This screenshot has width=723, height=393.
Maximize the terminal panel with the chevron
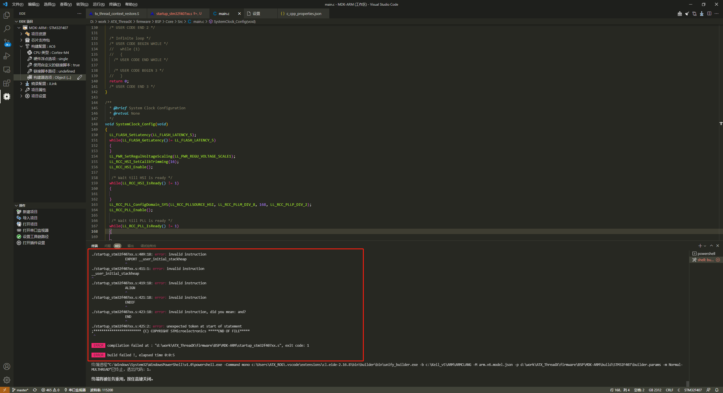(x=711, y=246)
